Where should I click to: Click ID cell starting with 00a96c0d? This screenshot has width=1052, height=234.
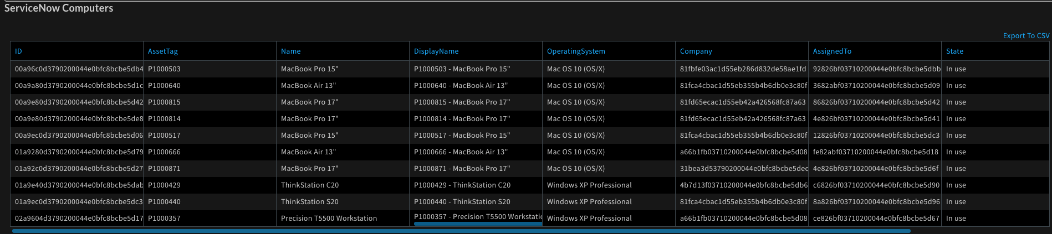click(x=79, y=69)
